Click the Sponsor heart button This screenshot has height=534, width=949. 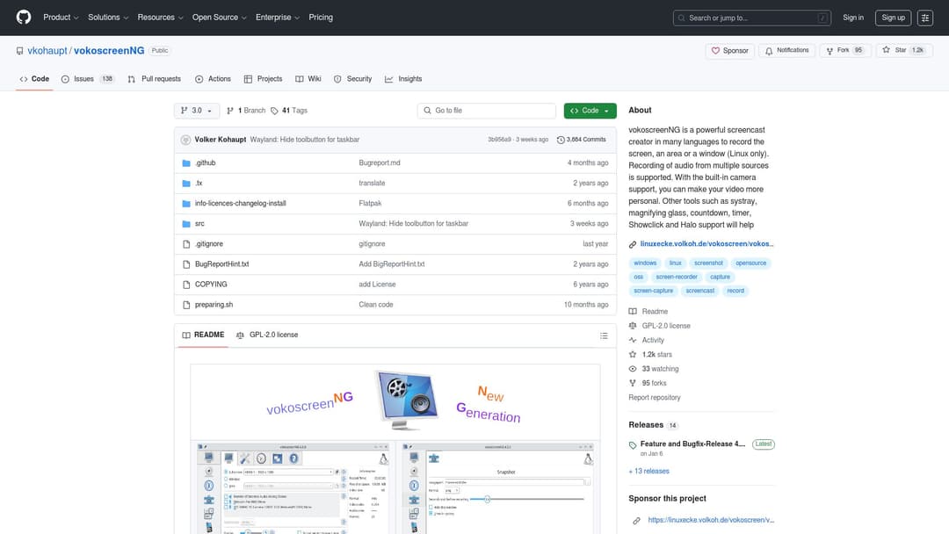point(729,51)
